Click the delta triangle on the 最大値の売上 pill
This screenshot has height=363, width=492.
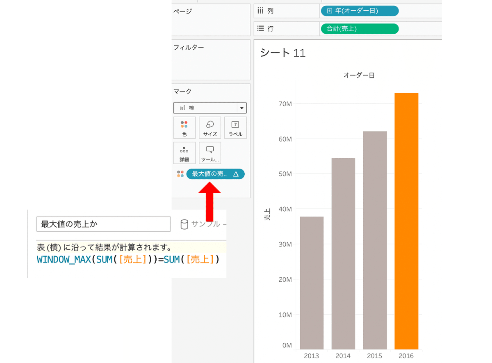click(x=236, y=174)
